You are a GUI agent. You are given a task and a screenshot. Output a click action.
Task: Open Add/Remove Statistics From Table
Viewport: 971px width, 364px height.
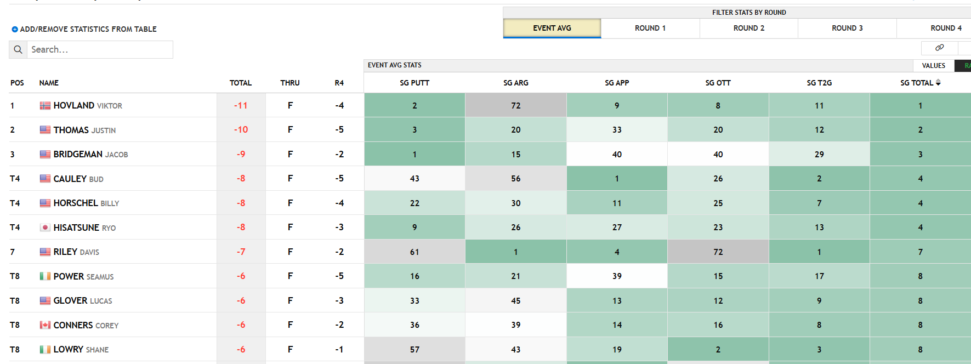tap(84, 29)
